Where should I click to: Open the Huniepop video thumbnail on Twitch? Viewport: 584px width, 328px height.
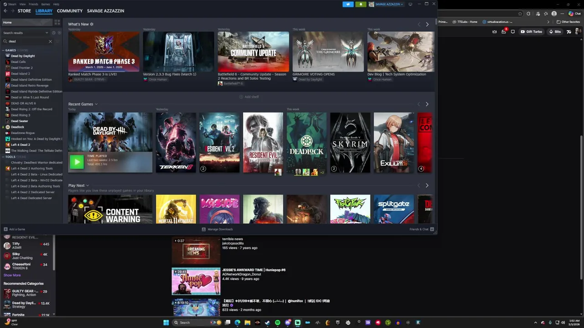(x=196, y=281)
